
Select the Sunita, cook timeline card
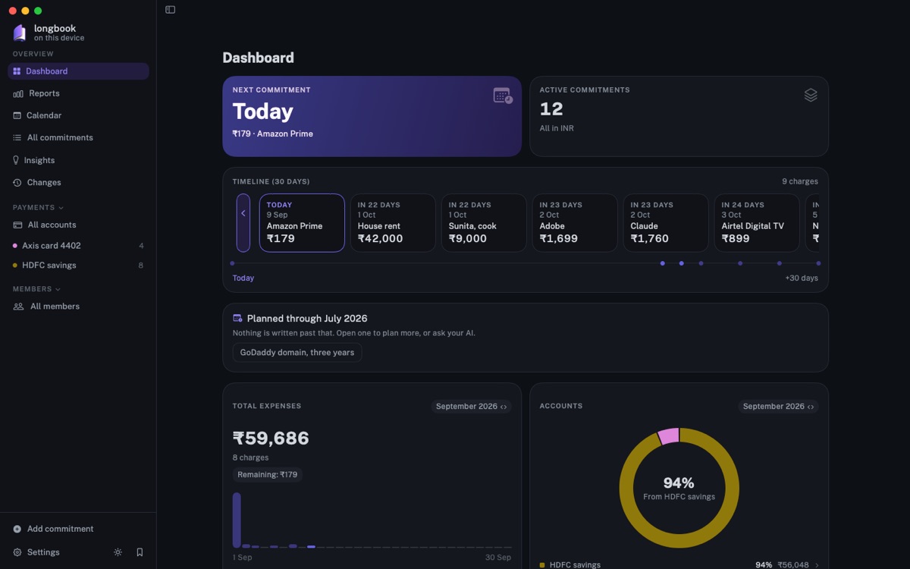click(x=484, y=223)
